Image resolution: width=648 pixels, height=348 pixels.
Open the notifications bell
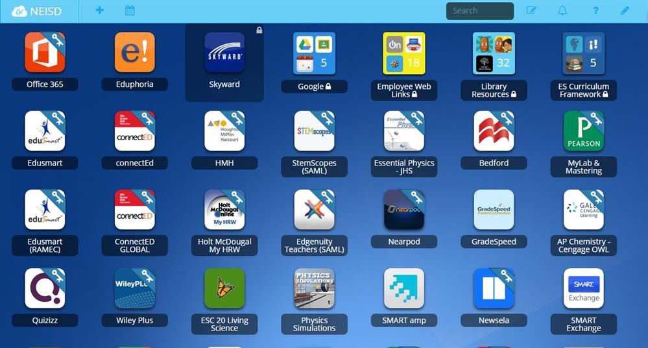pyautogui.click(x=562, y=10)
